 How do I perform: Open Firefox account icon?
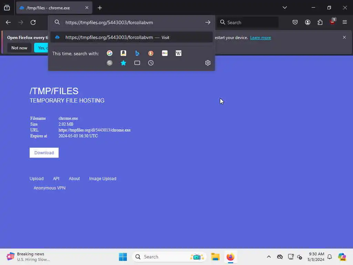[x=307, y=22]
